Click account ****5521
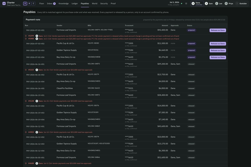Viewport: 251px width, 167px height. click(x=129, y=88)
